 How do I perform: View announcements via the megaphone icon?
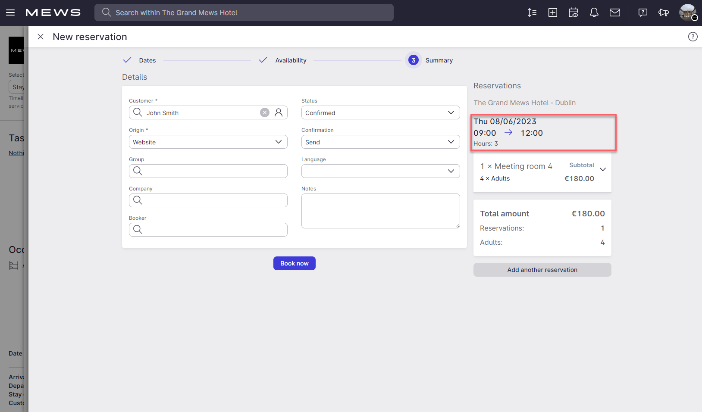[x=664, y=12]
